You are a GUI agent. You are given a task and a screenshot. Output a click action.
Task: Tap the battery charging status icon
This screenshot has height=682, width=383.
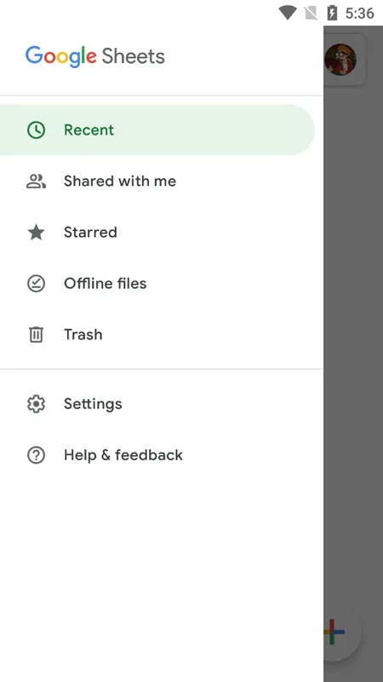332,13
